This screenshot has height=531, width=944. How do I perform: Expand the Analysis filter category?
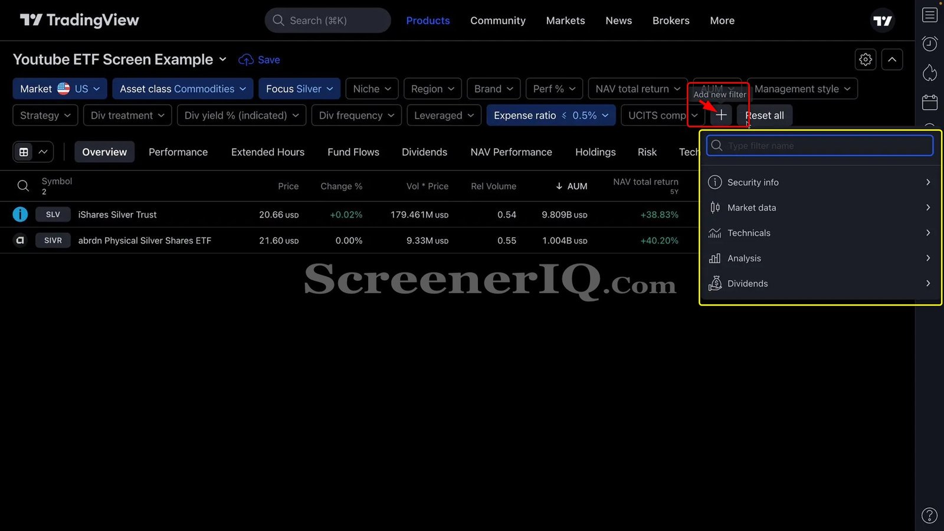click(820, 258)
